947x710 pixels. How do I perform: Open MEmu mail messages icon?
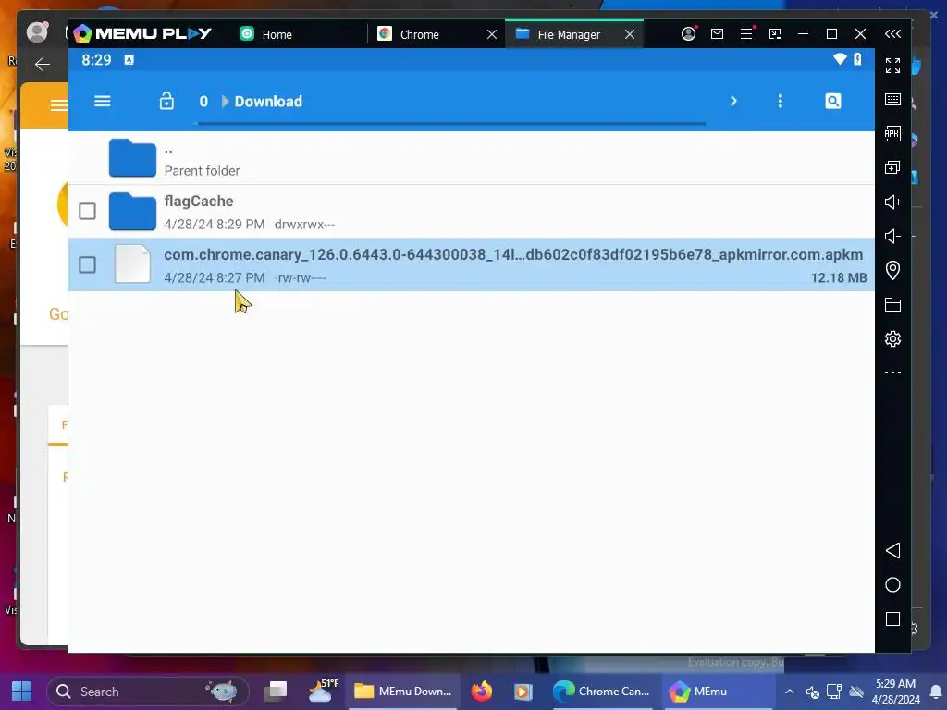717,34
